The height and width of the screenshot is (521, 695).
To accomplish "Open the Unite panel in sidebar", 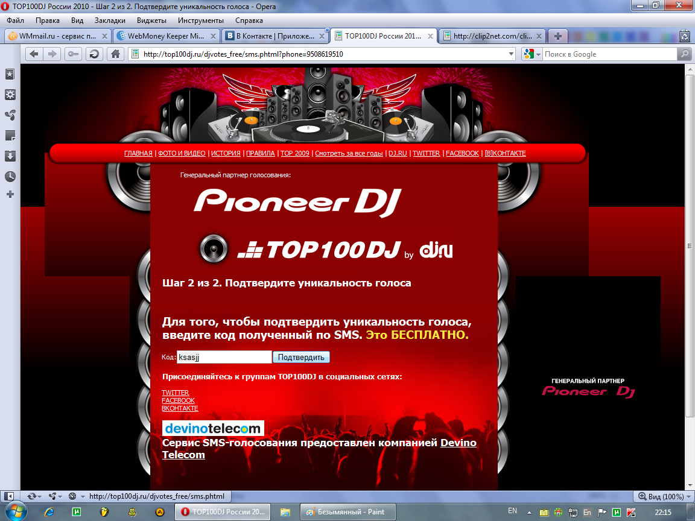I will click(10, 115).
